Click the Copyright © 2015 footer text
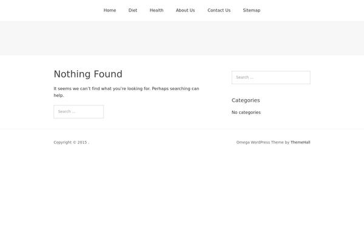 (70, 142)
